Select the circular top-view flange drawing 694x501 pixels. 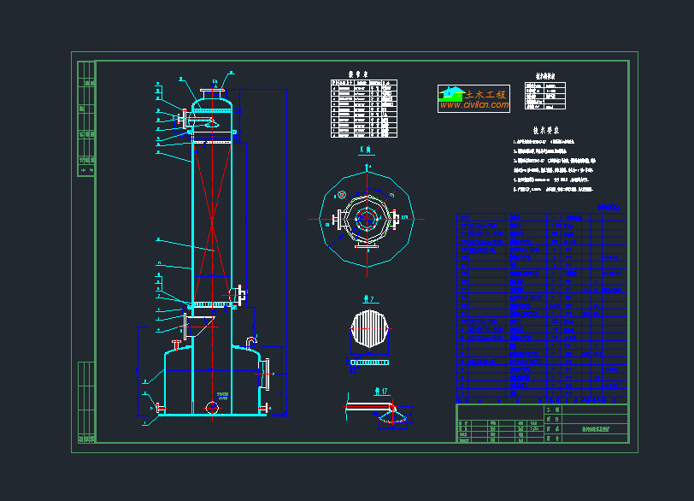pyautogui.click(x=367, y=220)
